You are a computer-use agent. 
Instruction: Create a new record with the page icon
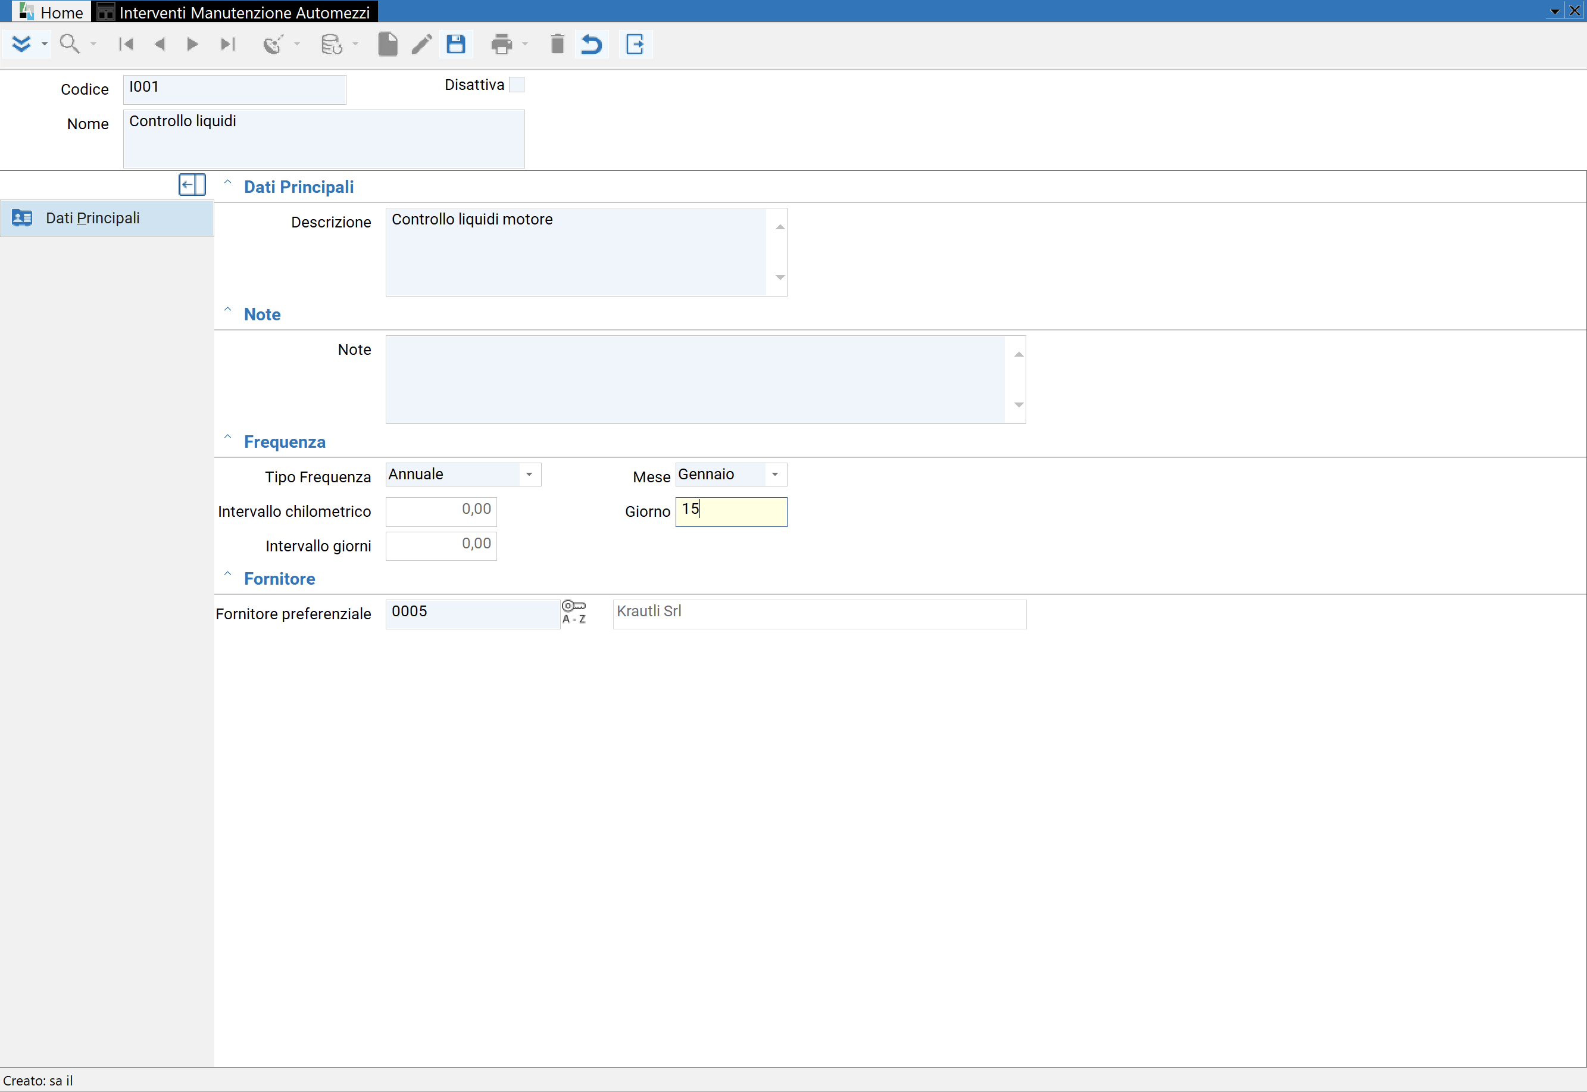pos(388,45)
